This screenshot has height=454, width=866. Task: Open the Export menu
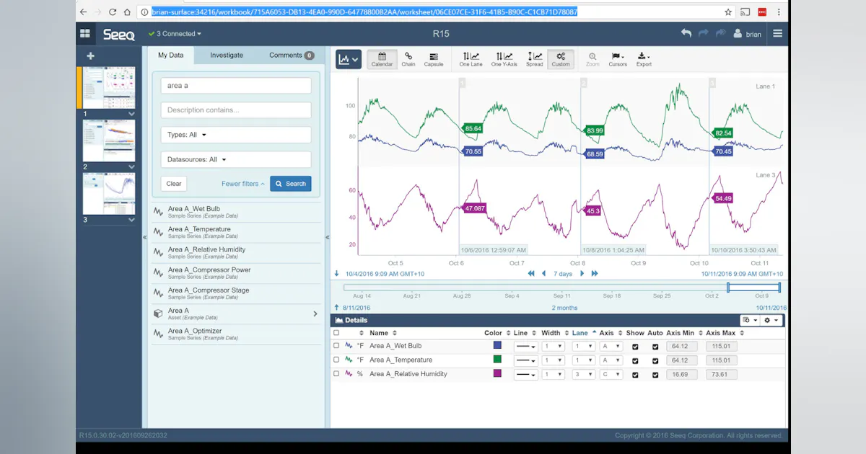[644, 59]
